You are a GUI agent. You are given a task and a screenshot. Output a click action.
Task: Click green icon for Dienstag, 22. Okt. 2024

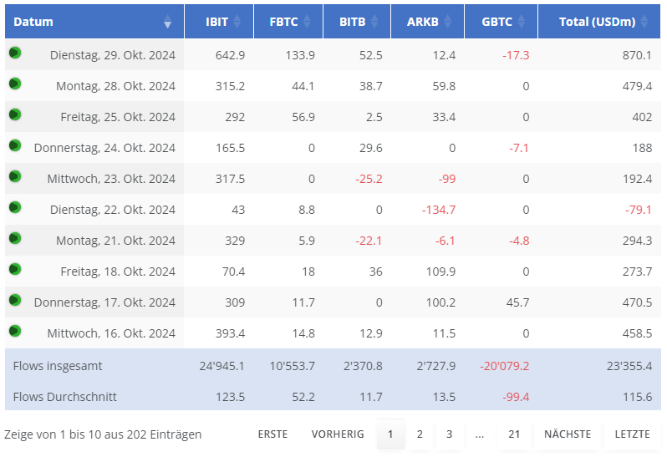click(x=15, y=207)
